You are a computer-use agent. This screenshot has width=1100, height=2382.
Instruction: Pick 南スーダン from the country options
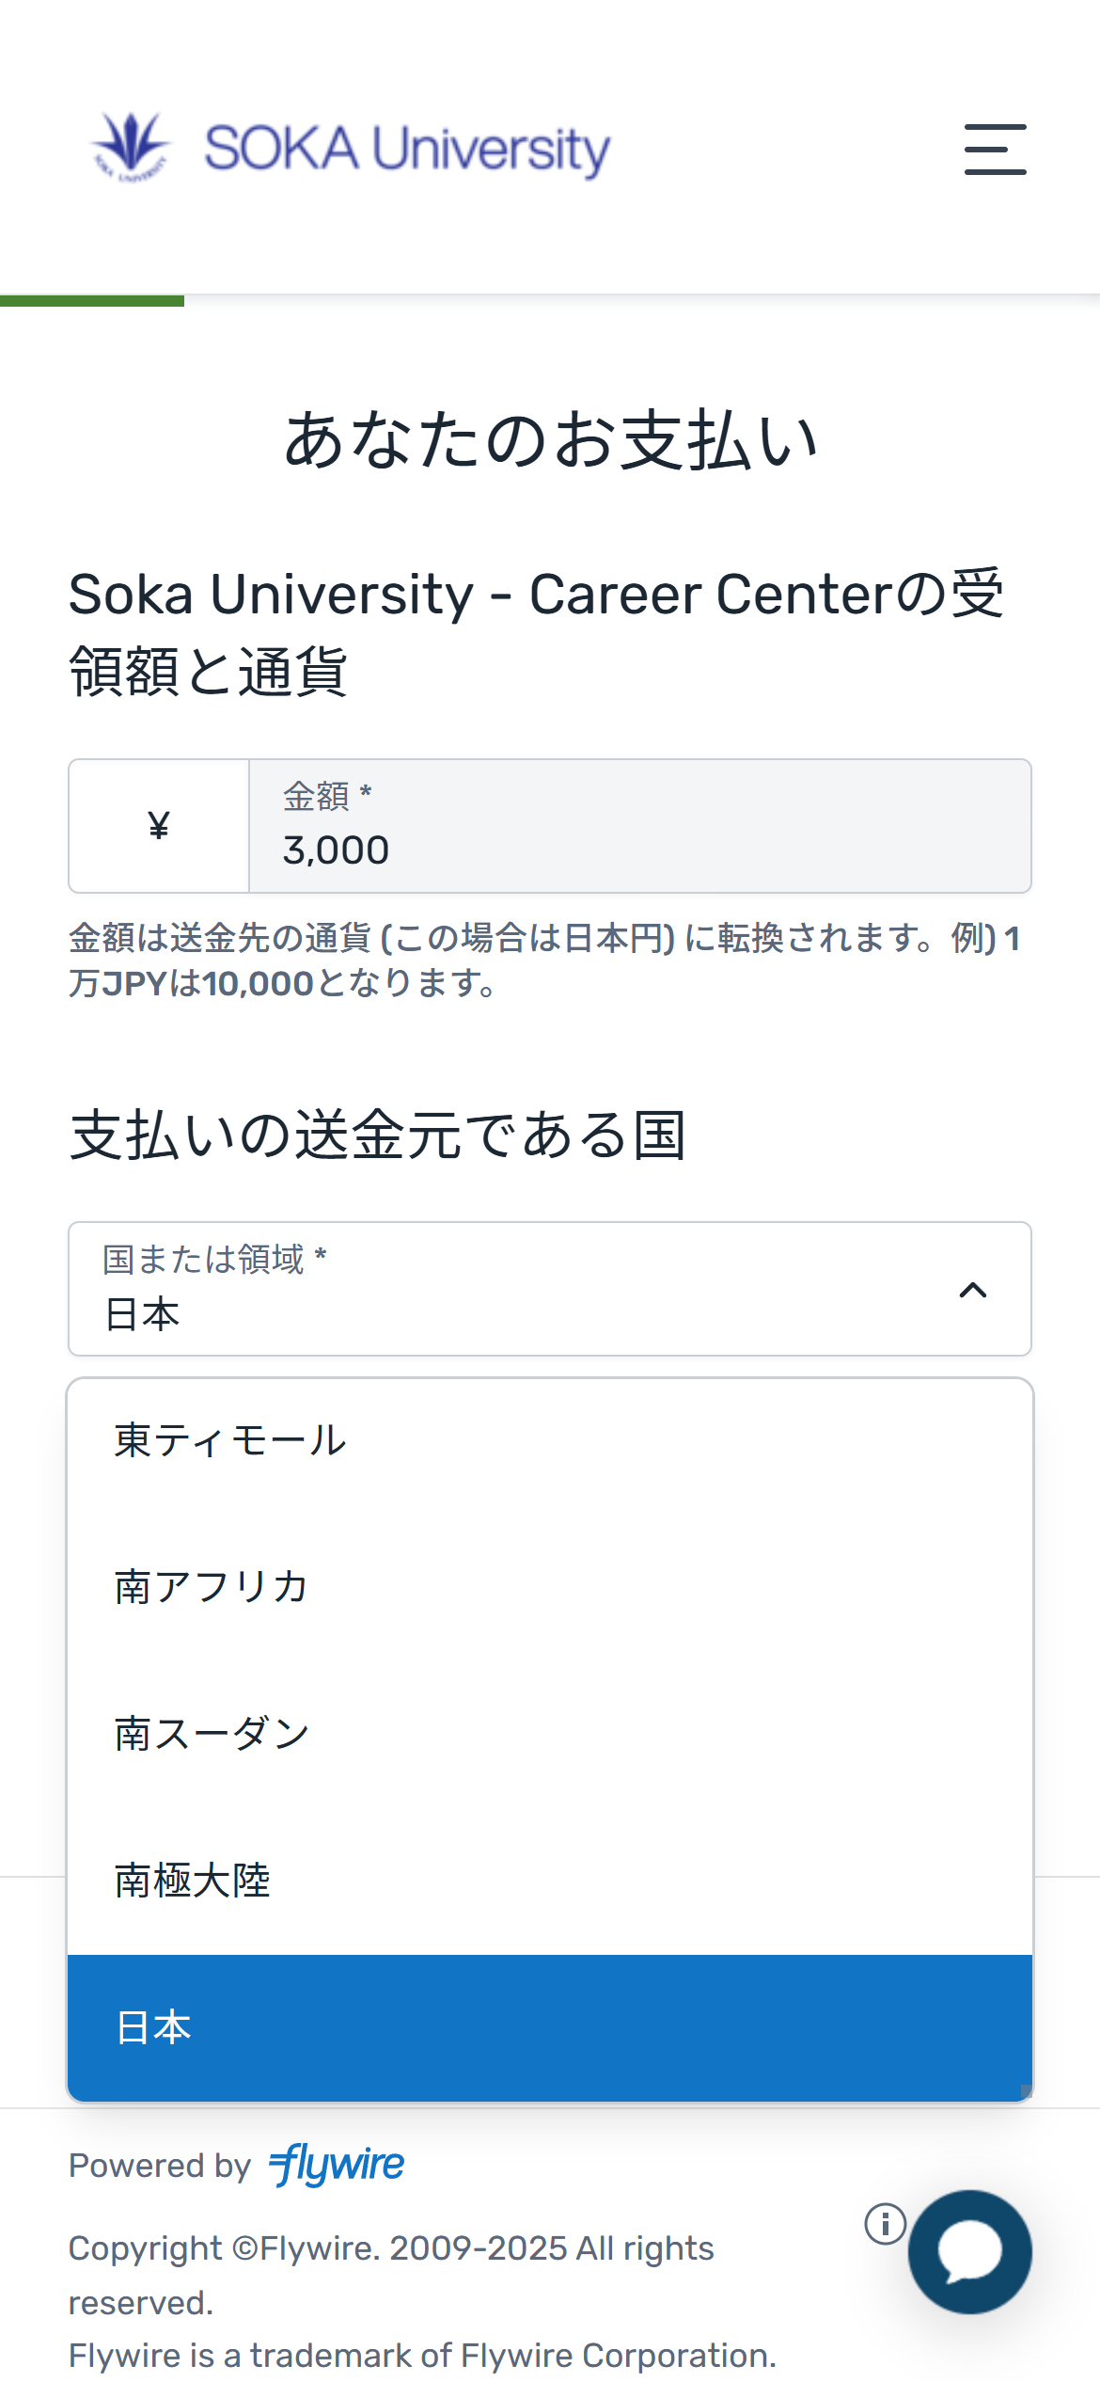212,1734
